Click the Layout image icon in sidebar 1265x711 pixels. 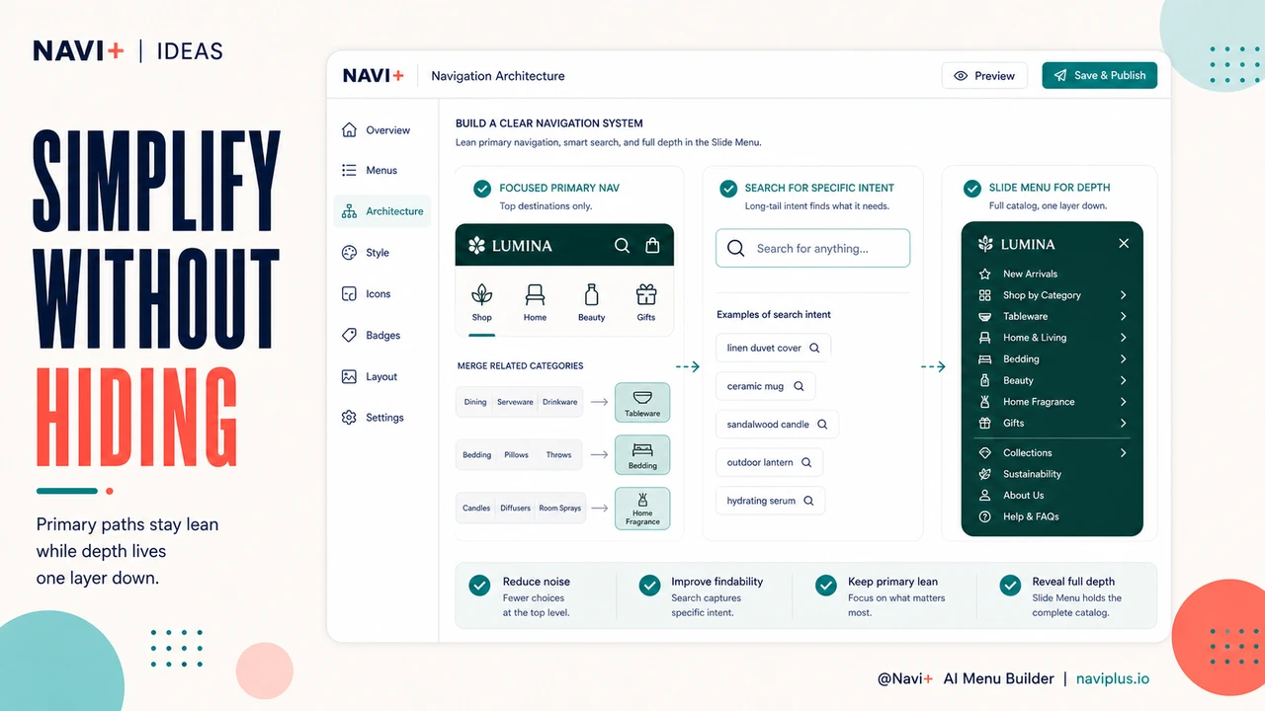(x=349, y=377)
